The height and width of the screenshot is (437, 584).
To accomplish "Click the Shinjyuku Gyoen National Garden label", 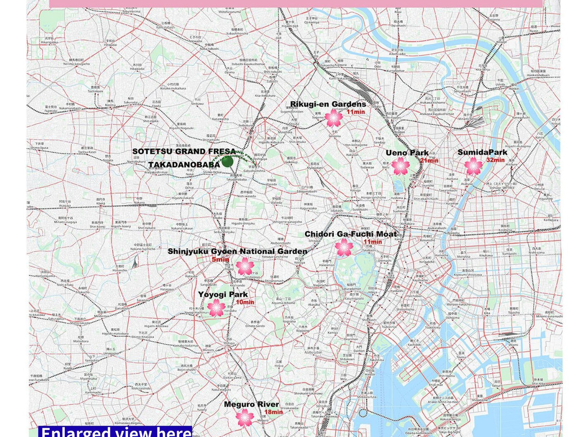I will (237, 251).
